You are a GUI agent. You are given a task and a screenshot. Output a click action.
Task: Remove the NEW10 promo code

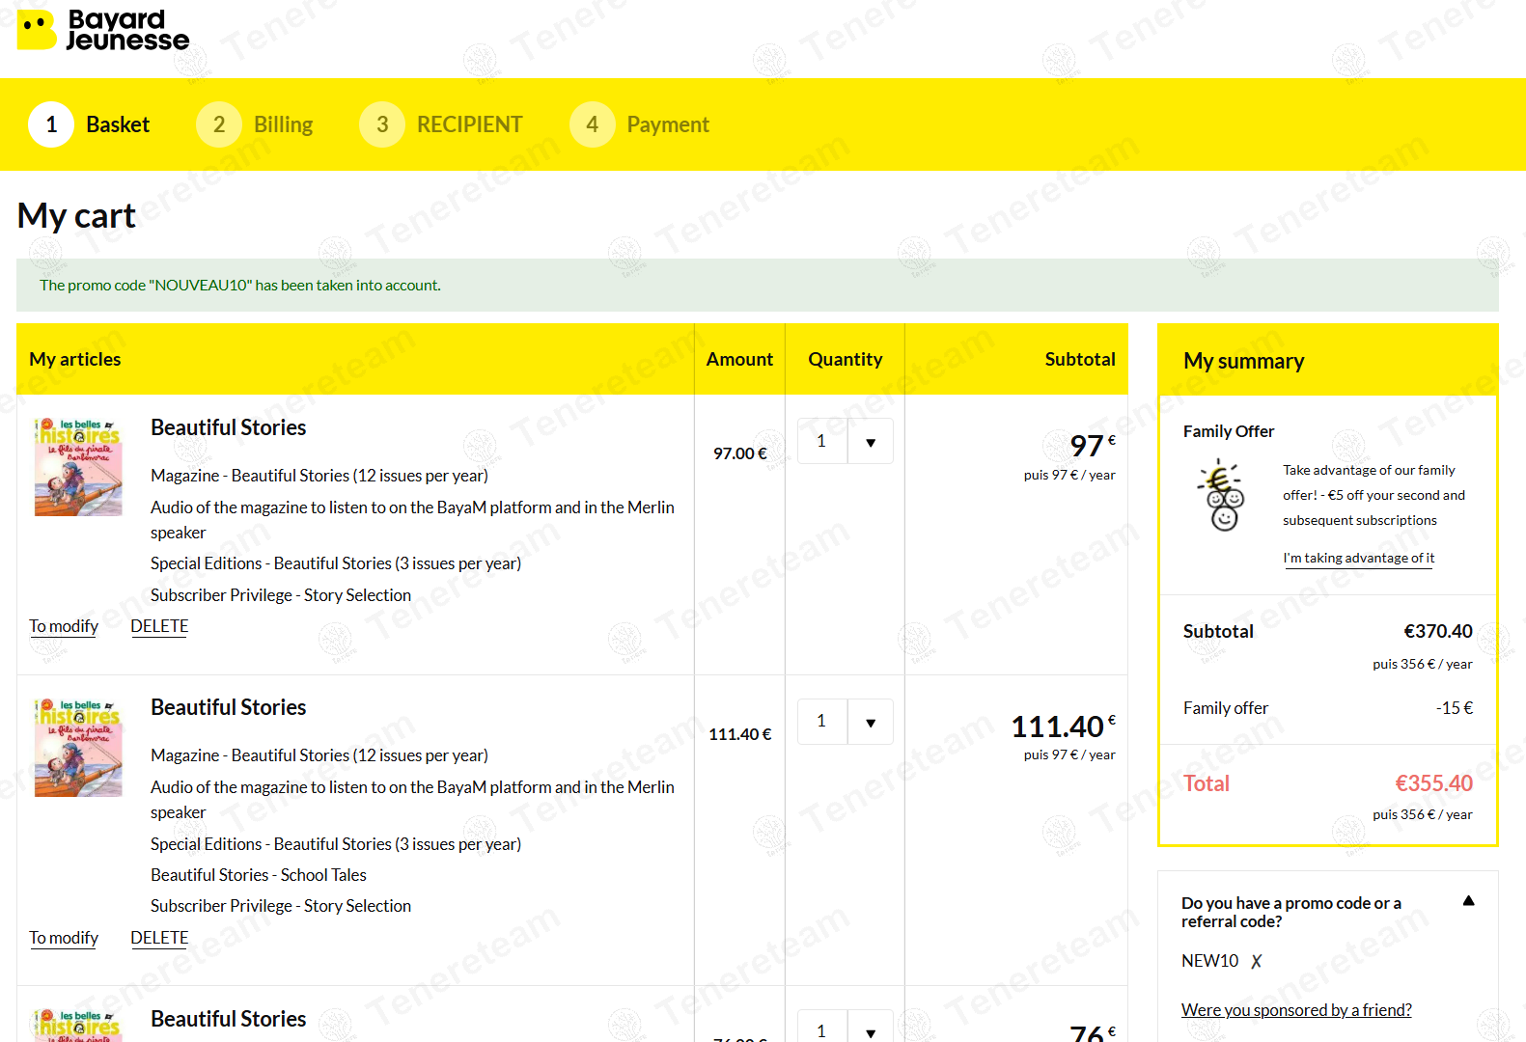(1256, 961)
